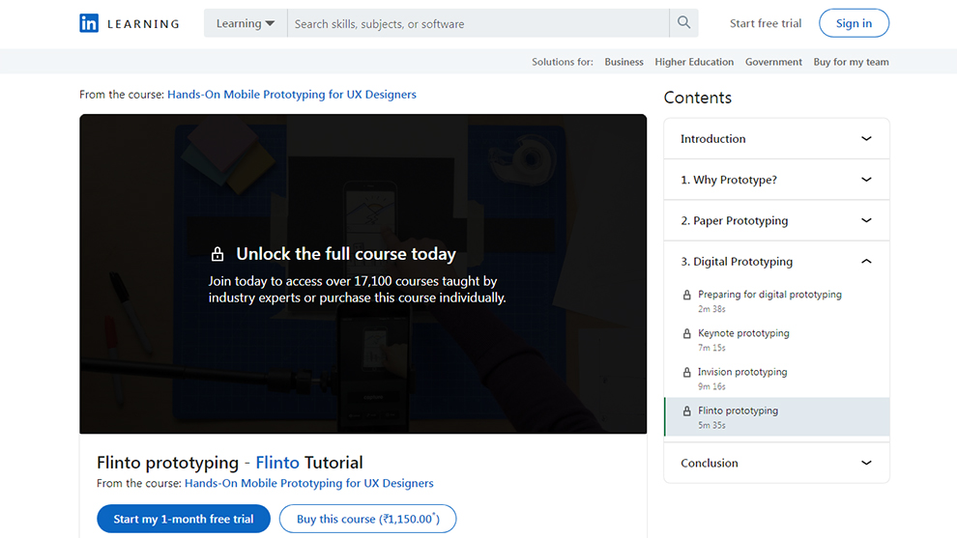This screenshot has width=957, height=538.
Task: Select Flinto prototyping lesson
Action: [x=776, y=417]
